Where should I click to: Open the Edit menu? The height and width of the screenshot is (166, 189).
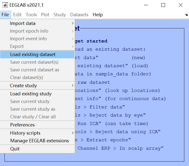pyautogui.click(x=17, y=15)
